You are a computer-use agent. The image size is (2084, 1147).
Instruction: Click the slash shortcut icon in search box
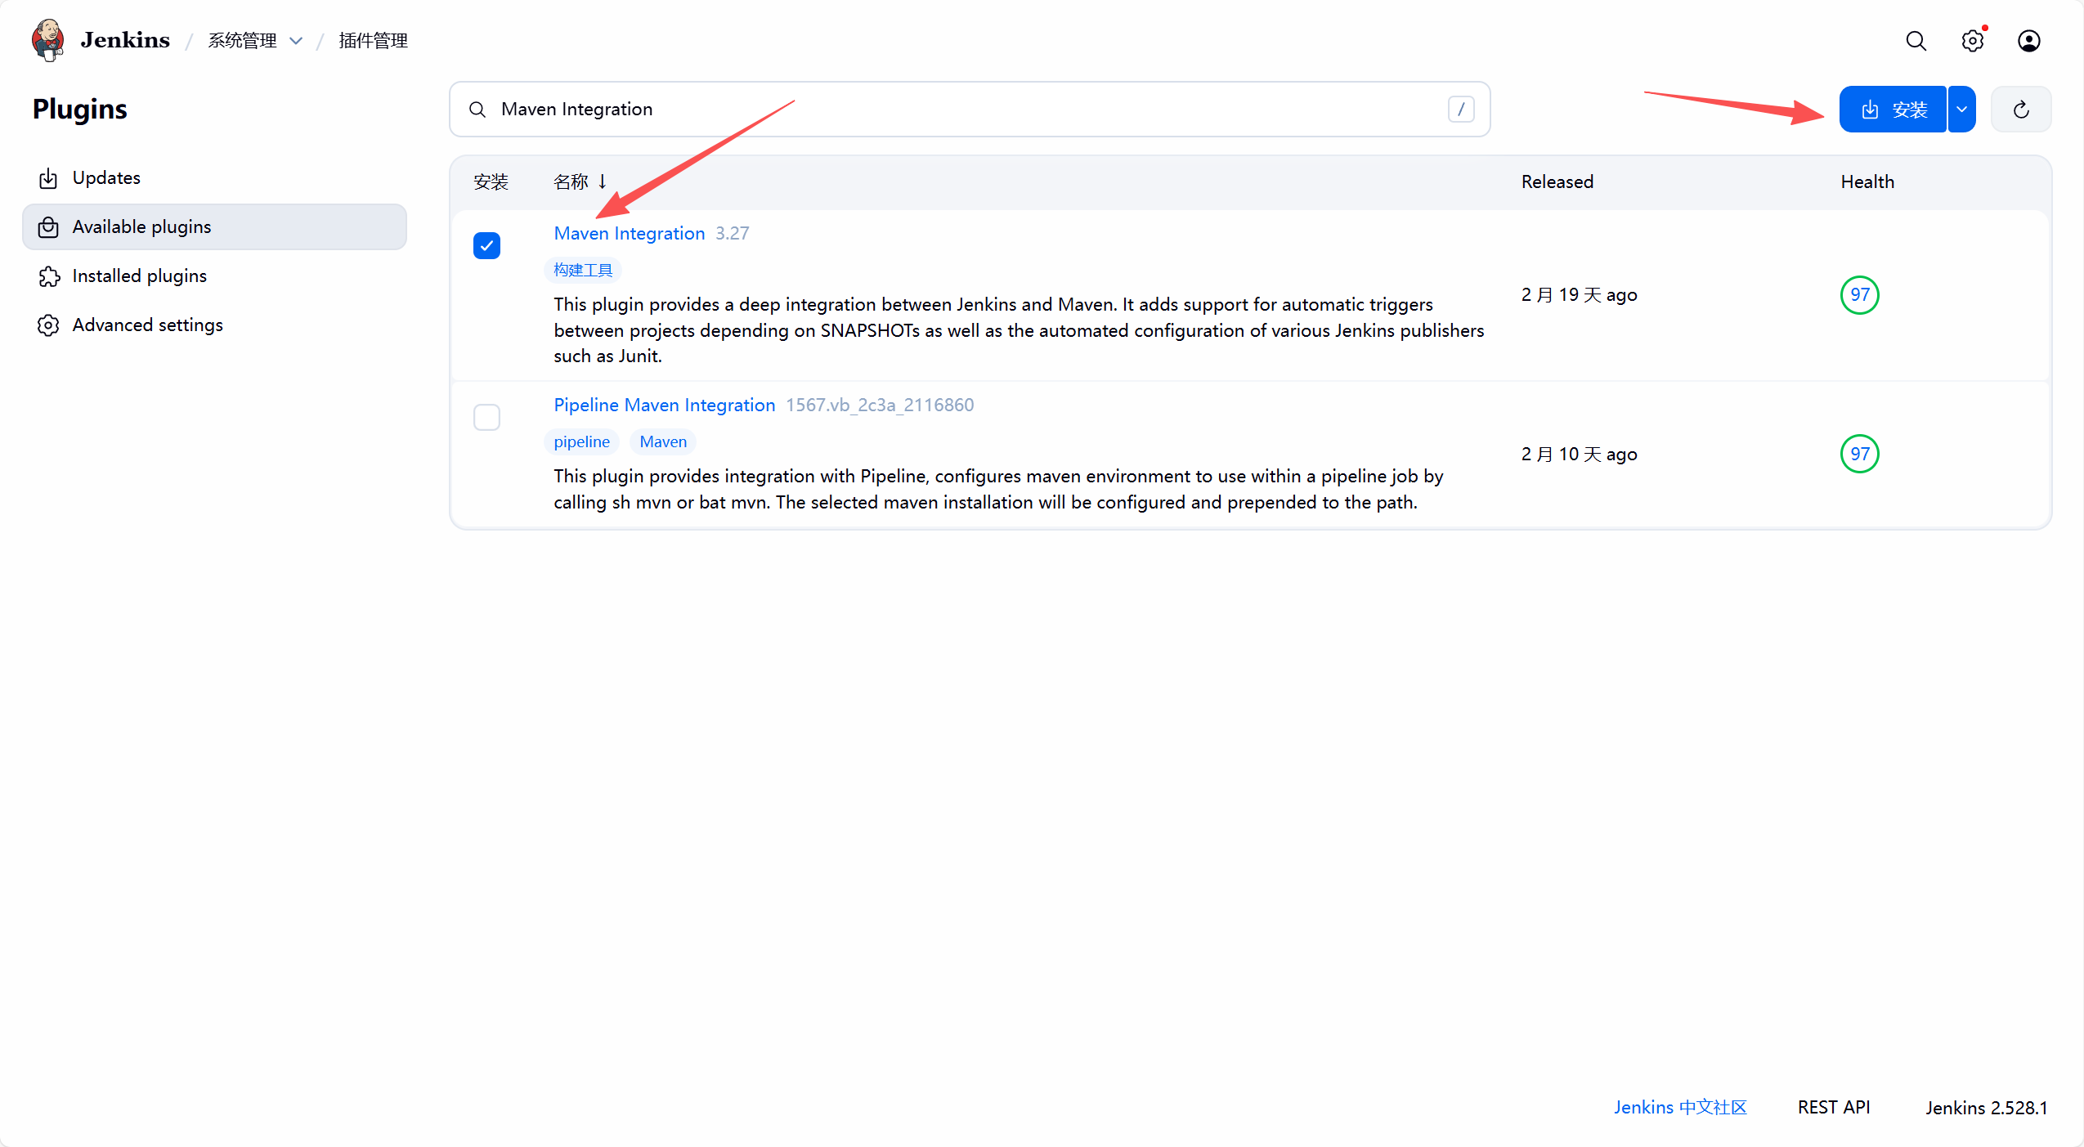[1461, 110]
